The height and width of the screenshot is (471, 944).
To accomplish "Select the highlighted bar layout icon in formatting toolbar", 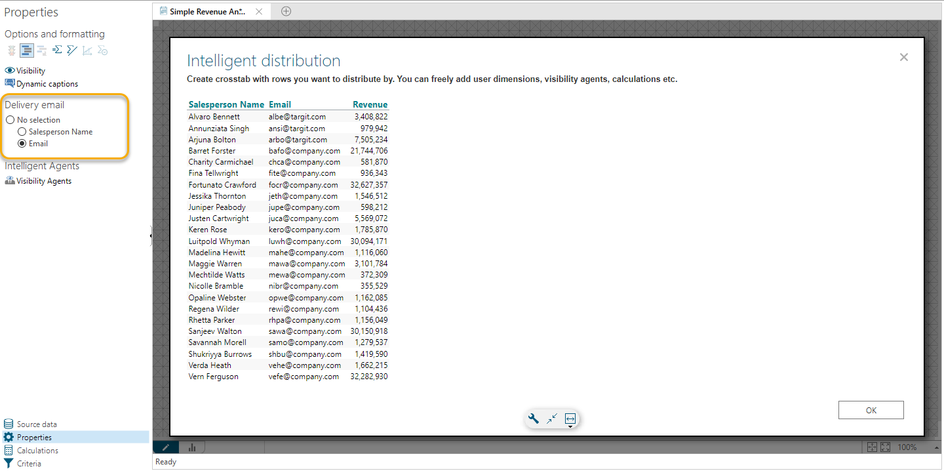I will click(x=26, y=51).
